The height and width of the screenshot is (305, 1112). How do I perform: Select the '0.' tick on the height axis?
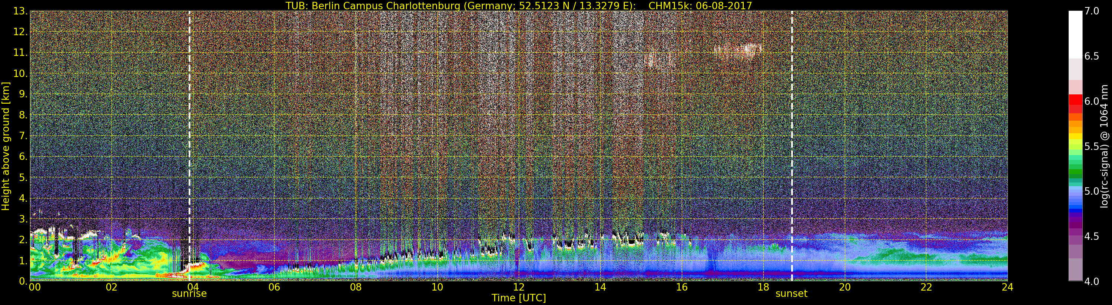[x=23, y=281]
